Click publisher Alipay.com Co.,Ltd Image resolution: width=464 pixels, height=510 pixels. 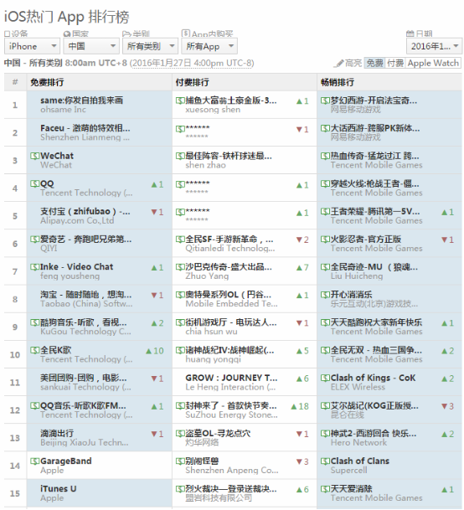77,220
